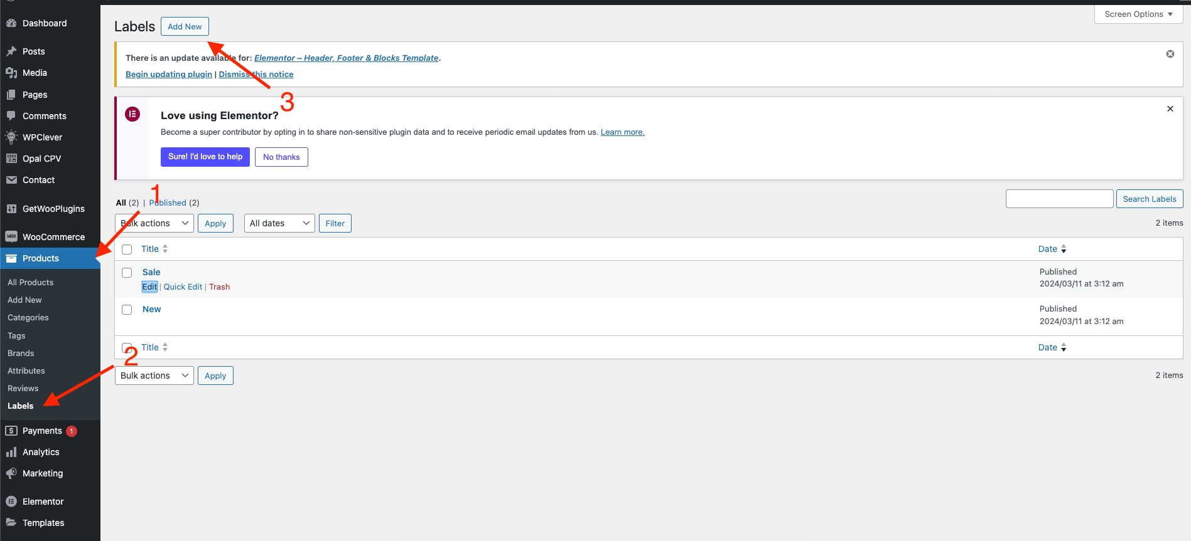Click the Comments speech bubble icon
The width and height of the screenshot is (1191, 541).
tap(11, 116)
